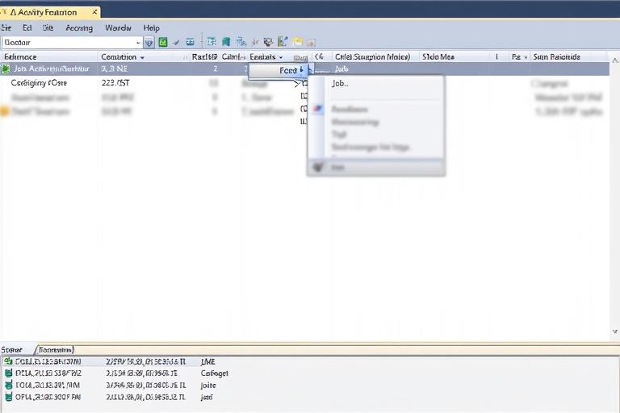
Task: Click the orange icon on the fourth list row
Action: 5,112
